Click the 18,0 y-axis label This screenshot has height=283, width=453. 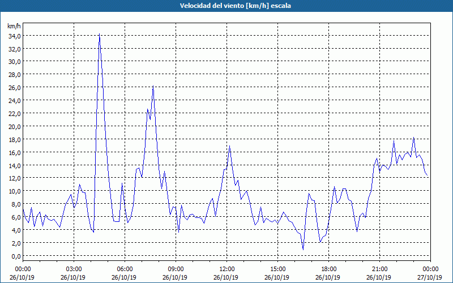pyautogui.click(x=14, y=139)
